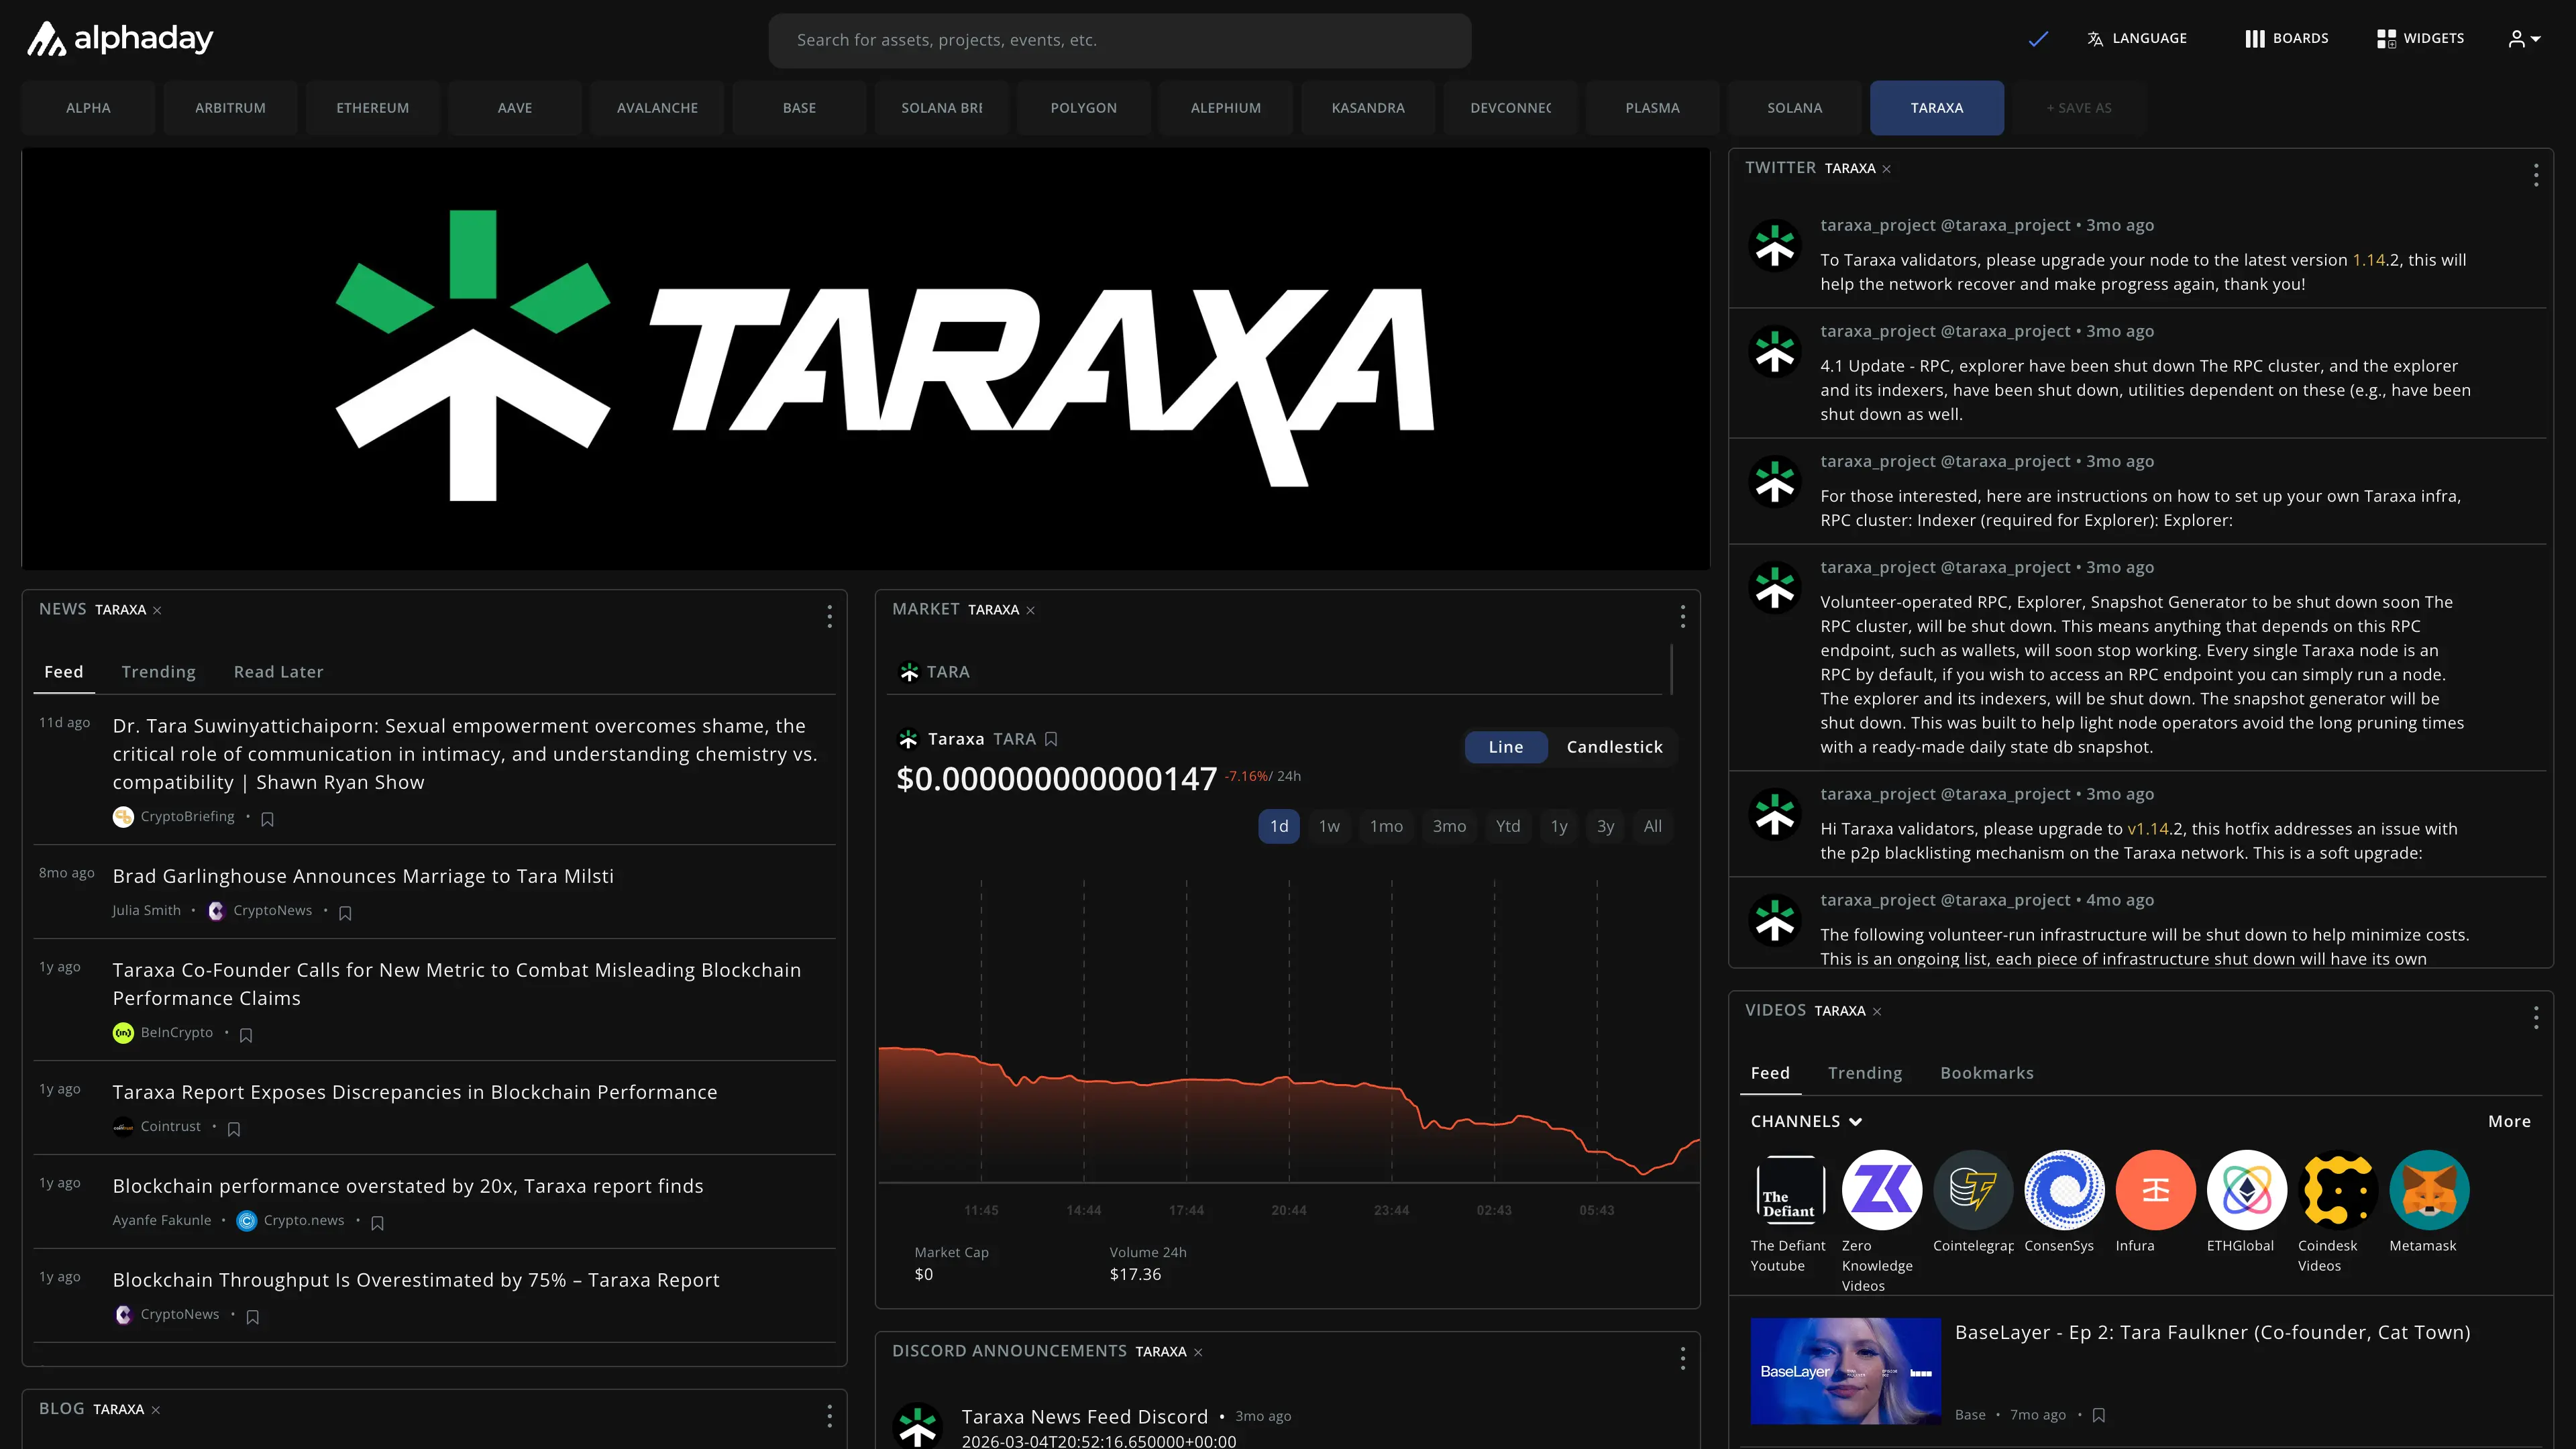
Task: Bookmark the Dr. Tara Suwinyattichaiporn article
Action: point(267,819)
